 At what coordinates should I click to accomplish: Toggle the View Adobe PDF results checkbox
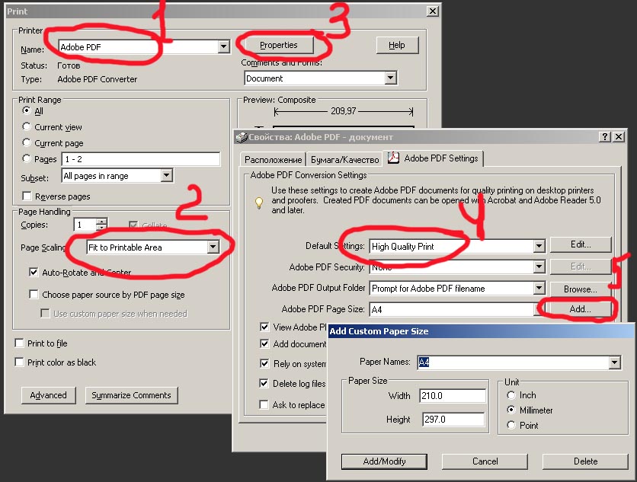(264, 327)
